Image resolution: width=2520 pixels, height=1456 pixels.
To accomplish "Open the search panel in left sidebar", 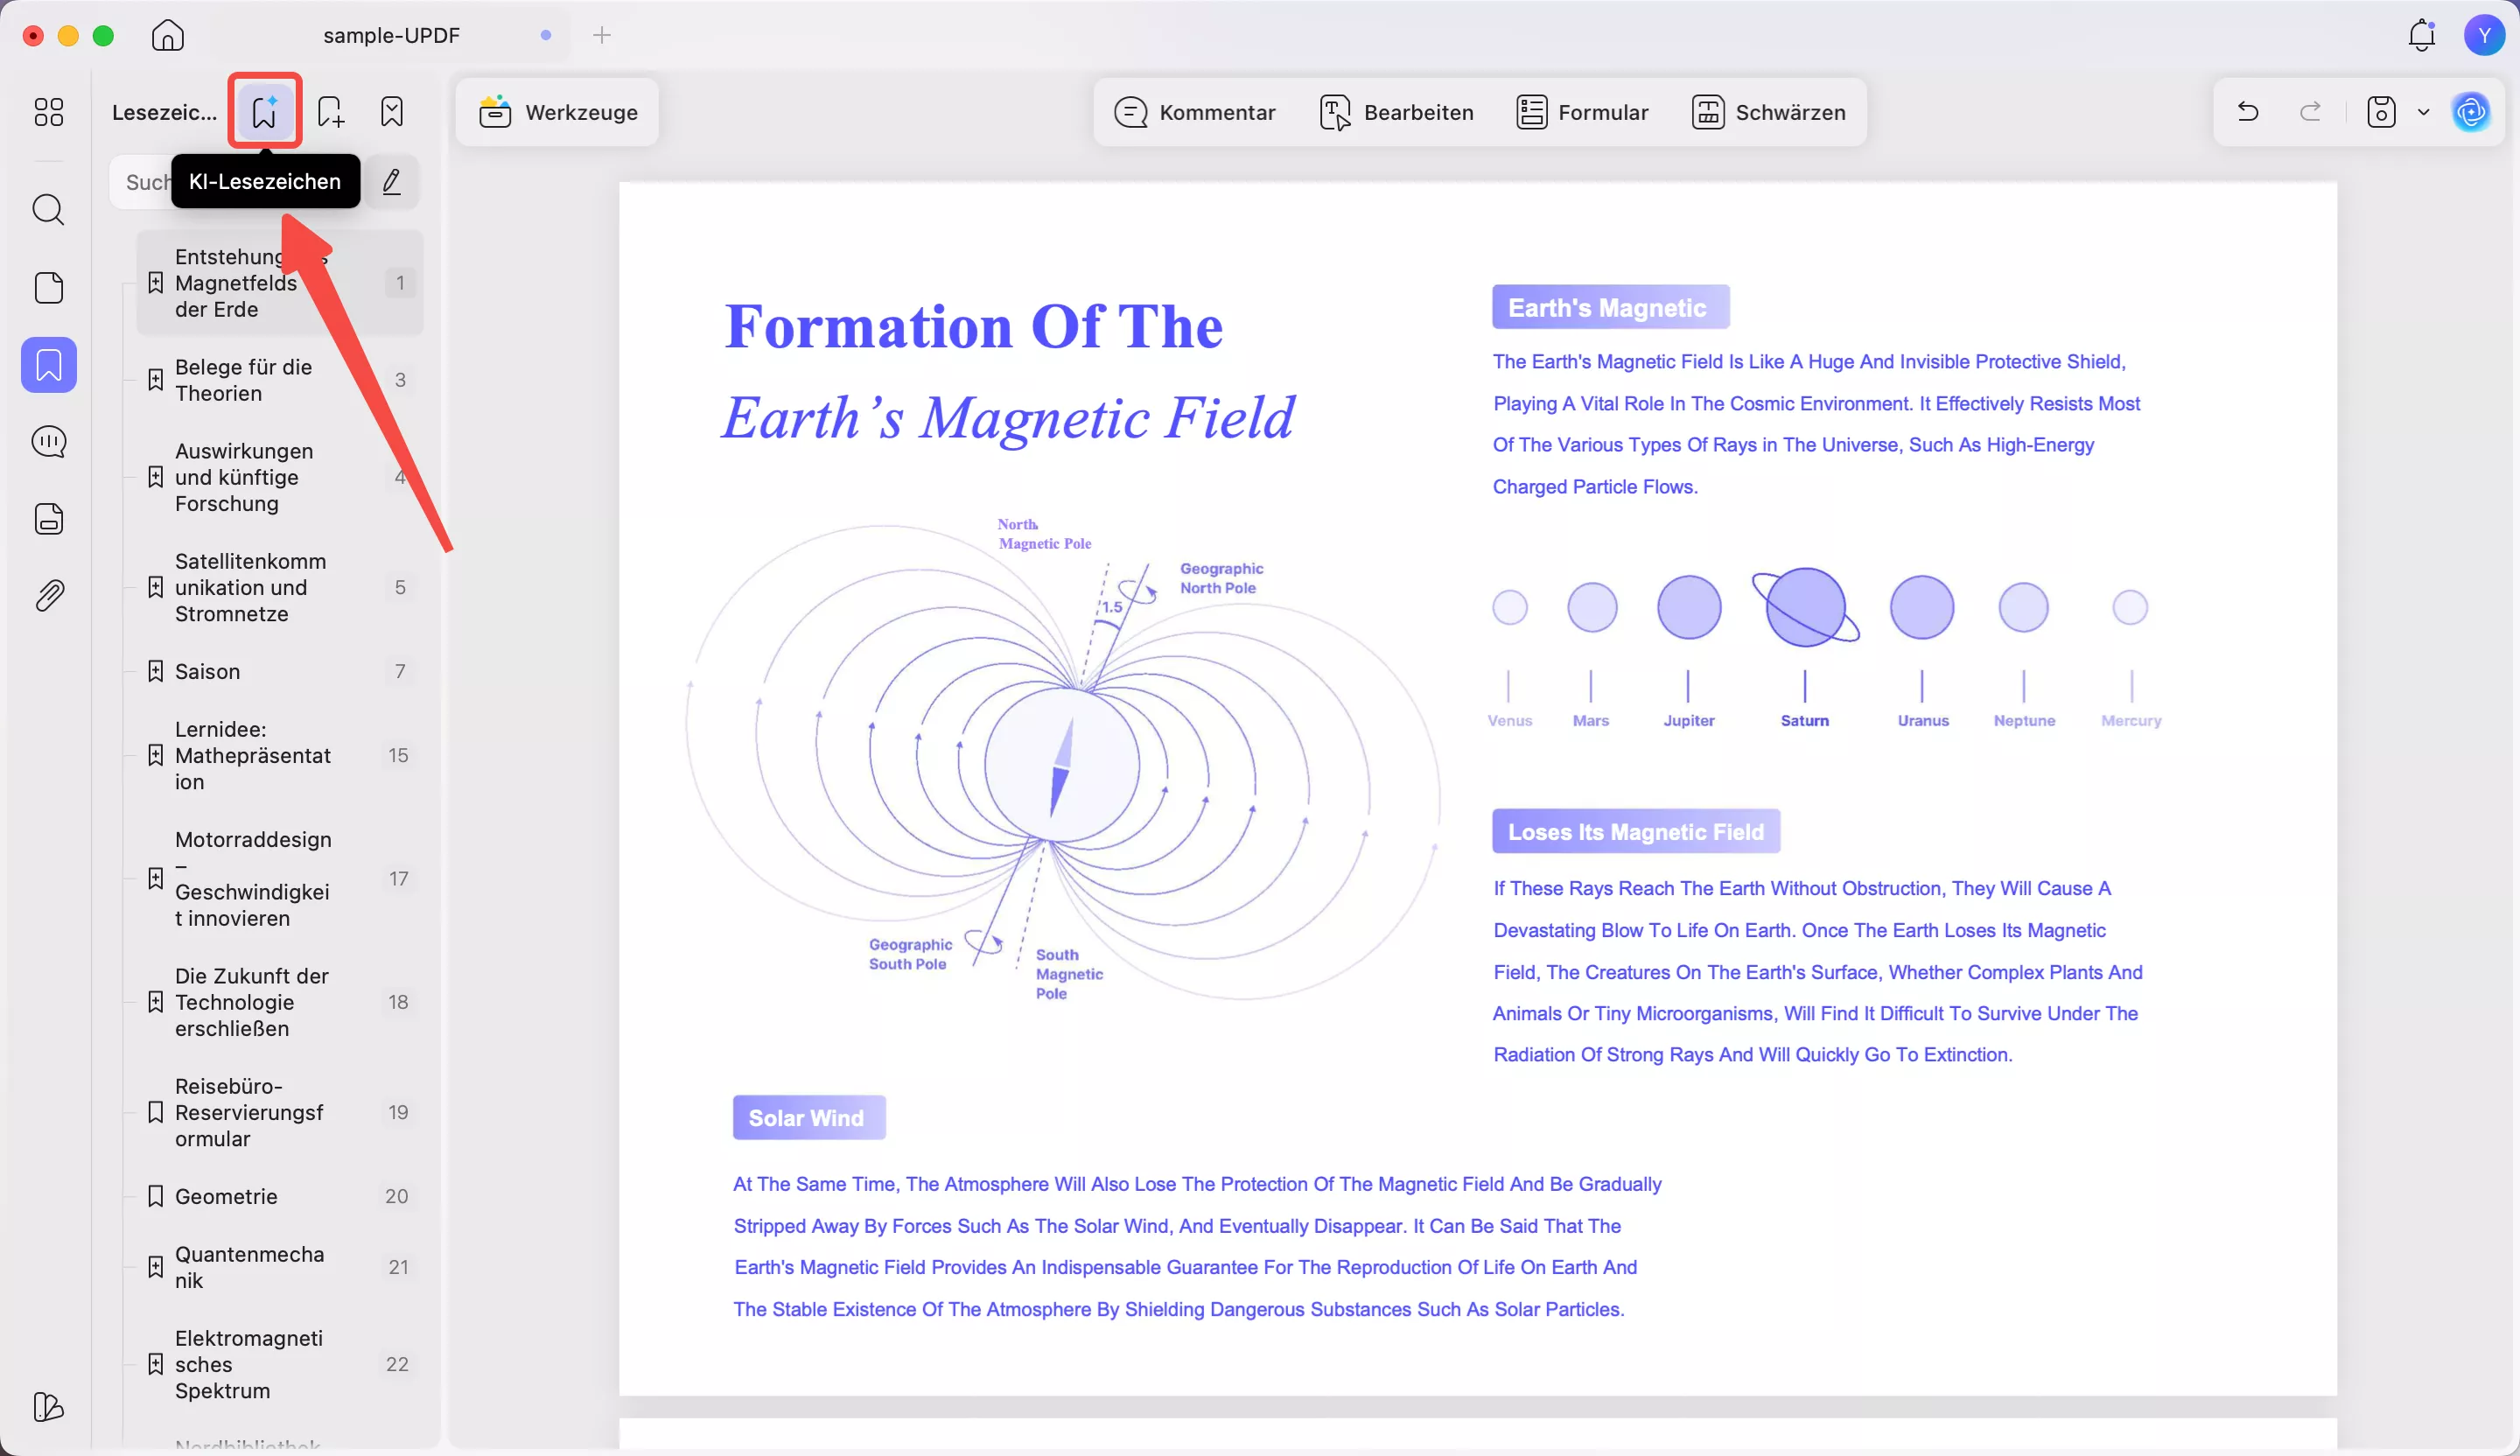I will click(x=48, y=210).
